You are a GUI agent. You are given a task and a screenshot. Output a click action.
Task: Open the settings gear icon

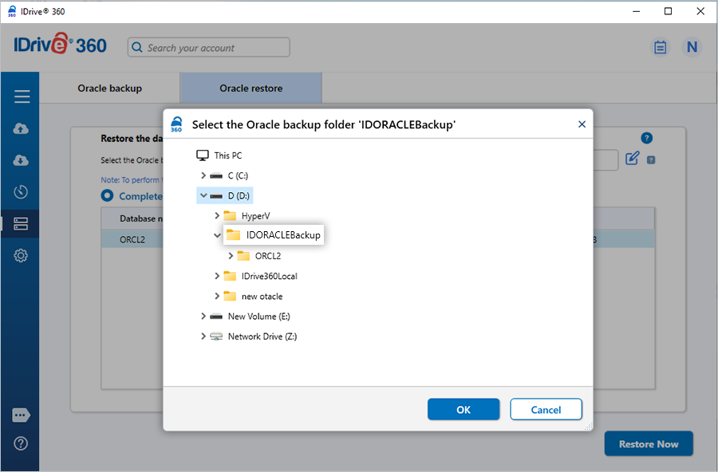tap(22, 256)
